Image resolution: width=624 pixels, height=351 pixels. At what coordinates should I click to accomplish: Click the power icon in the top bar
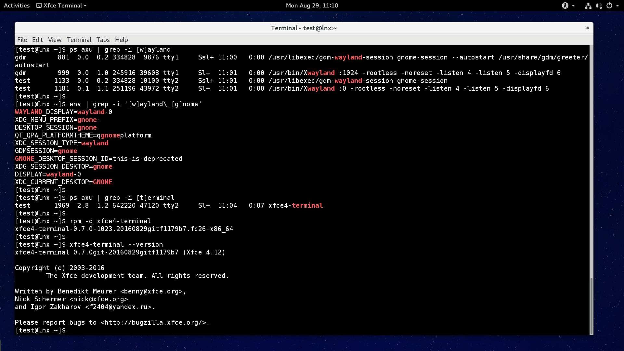pos(609,6)
